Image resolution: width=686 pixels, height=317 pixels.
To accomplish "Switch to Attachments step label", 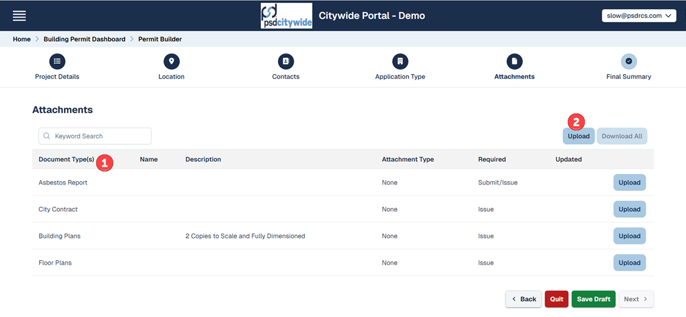I will click(515, 77).
